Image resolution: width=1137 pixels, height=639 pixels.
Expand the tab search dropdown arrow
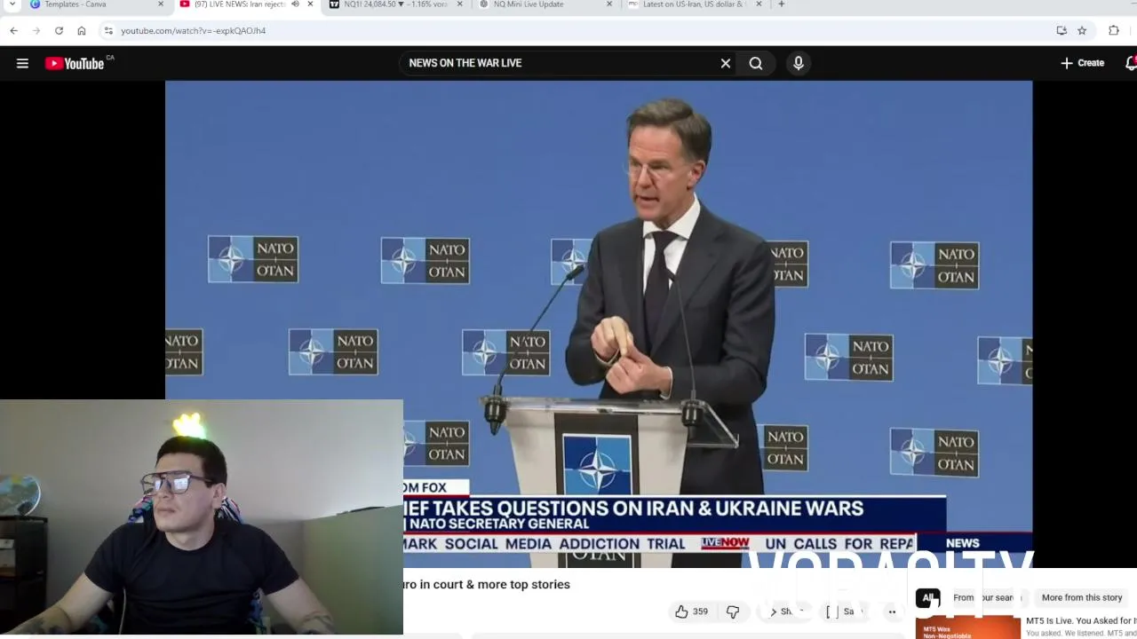tap(12, 4)
